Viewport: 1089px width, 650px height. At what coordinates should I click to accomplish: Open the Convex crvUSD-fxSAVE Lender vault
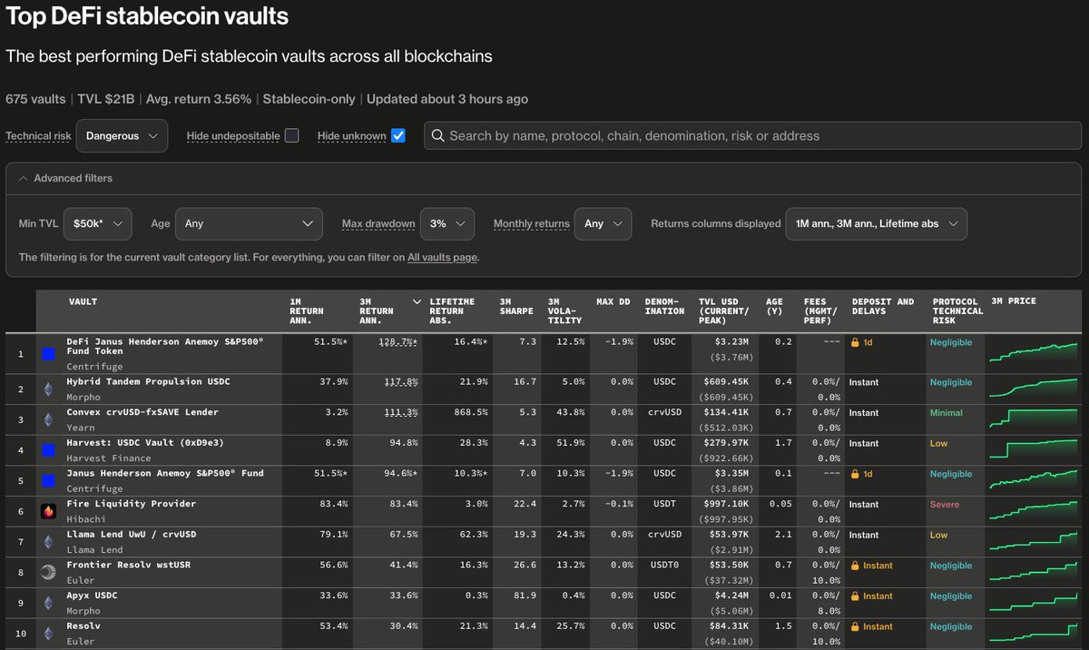tap(142, 412)
